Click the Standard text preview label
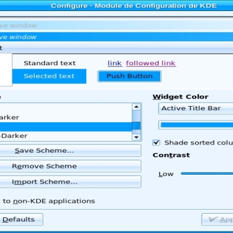This screenshot has width=233, height=233. click(x=50, y=63)
